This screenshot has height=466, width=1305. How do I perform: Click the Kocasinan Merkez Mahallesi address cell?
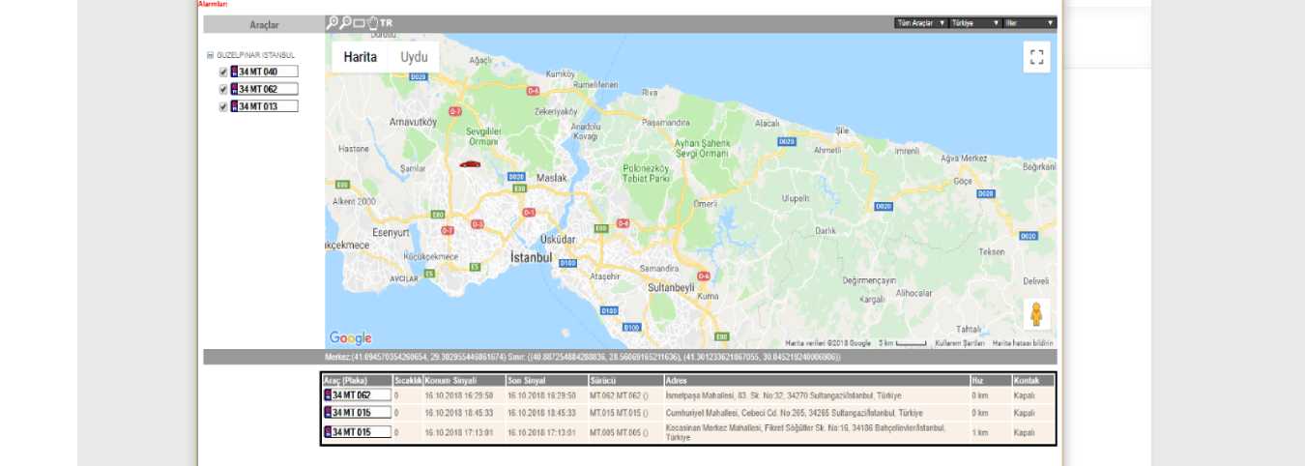click(817, 432)
